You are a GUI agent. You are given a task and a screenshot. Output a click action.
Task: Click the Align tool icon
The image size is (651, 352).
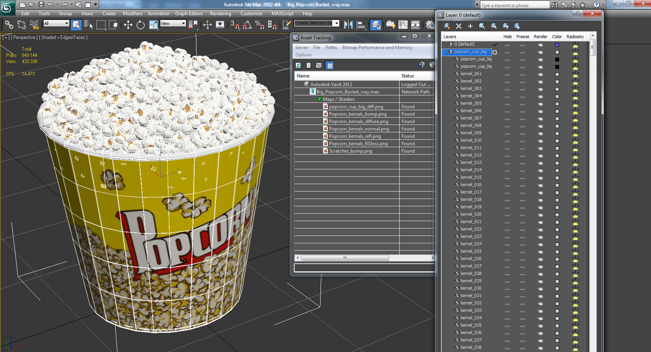coord(361,25)
